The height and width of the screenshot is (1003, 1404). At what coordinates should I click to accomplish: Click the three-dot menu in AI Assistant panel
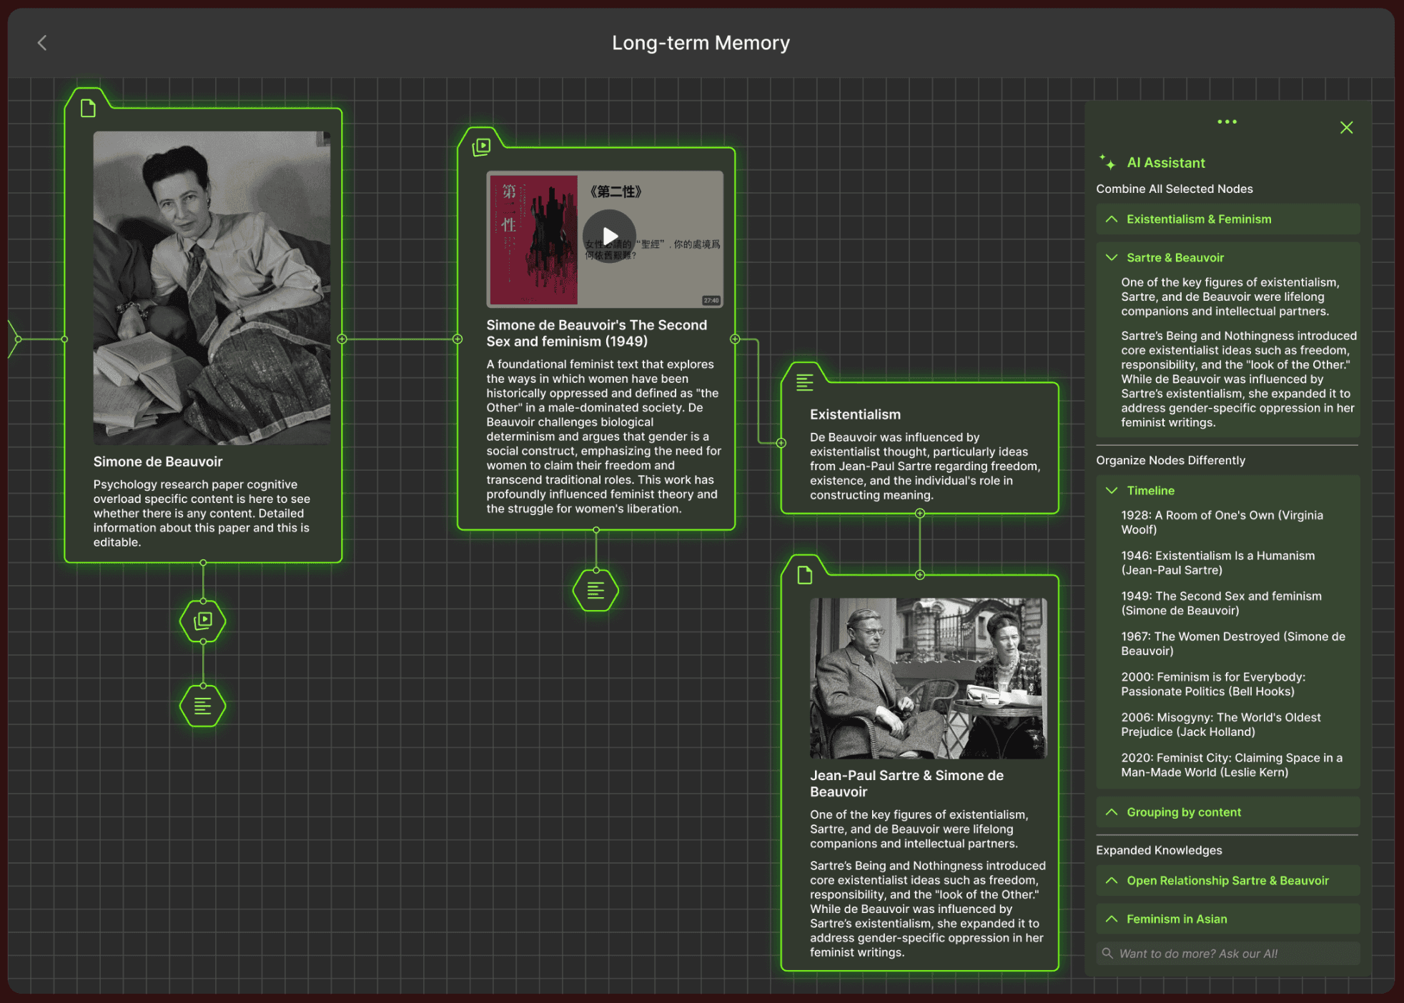1227,122
